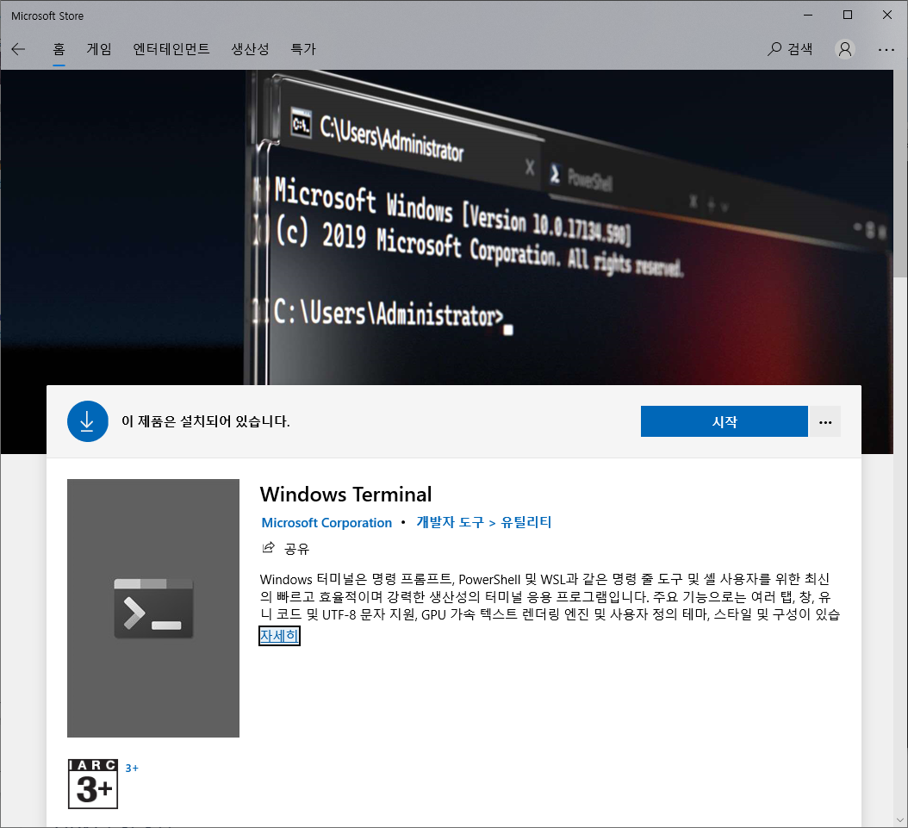Open the Microsoft Corporation publisher link

pos(327,523)
